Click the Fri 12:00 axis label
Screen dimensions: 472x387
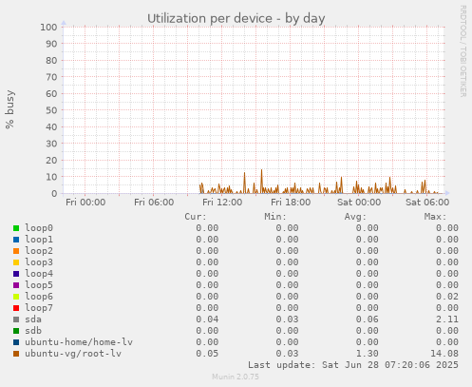[x=222, y=203]
